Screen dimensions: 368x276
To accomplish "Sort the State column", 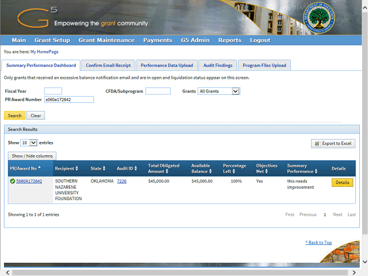I will point(104,168).
